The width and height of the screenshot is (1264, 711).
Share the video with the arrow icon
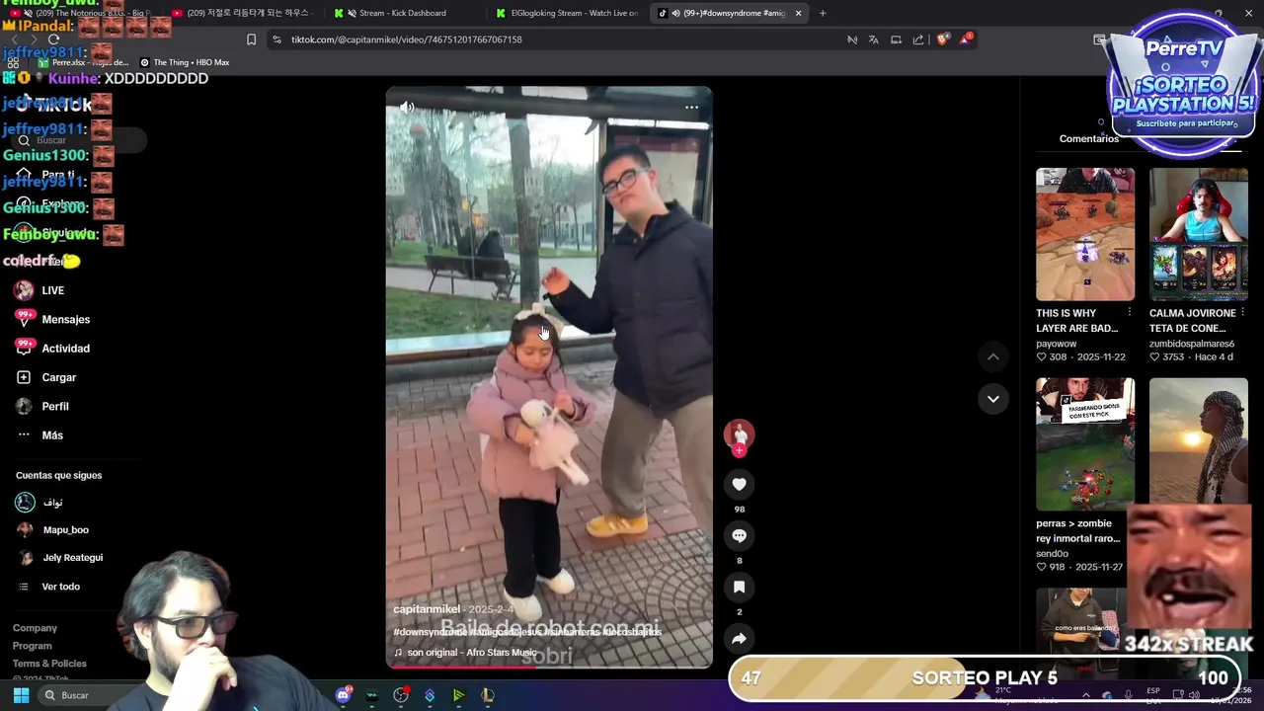tap(739, 638)
